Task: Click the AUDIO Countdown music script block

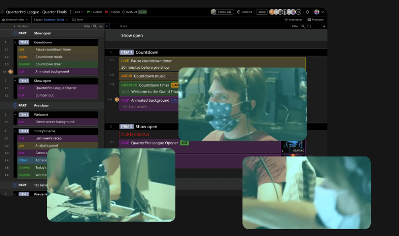Action: [149, 76]
